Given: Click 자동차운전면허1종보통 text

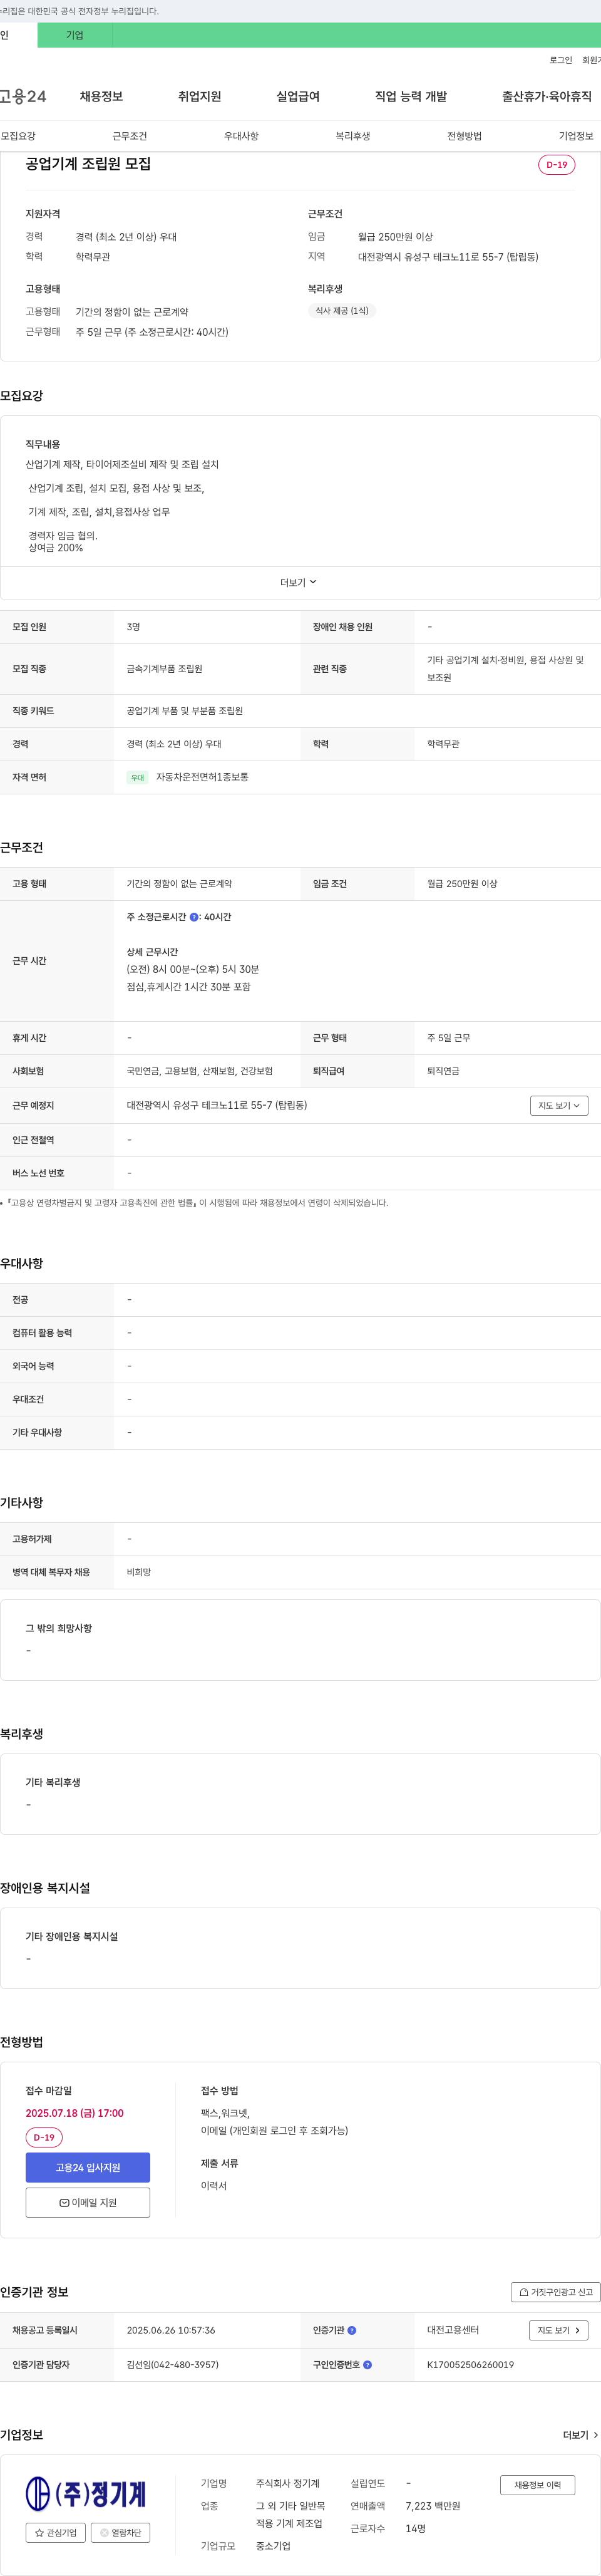Looking at the screenshot, I should 202,777.
